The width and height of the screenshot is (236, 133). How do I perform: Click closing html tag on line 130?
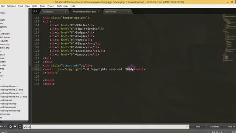point(49,84)
